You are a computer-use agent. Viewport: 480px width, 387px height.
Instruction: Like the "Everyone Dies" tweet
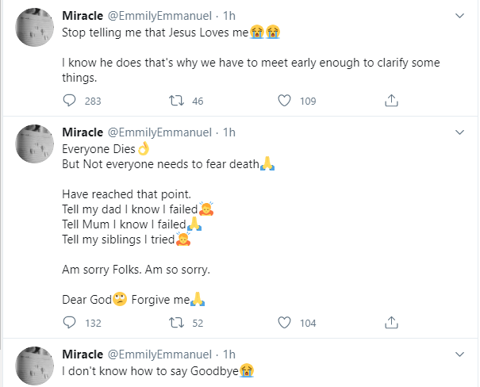click(285, 323)
